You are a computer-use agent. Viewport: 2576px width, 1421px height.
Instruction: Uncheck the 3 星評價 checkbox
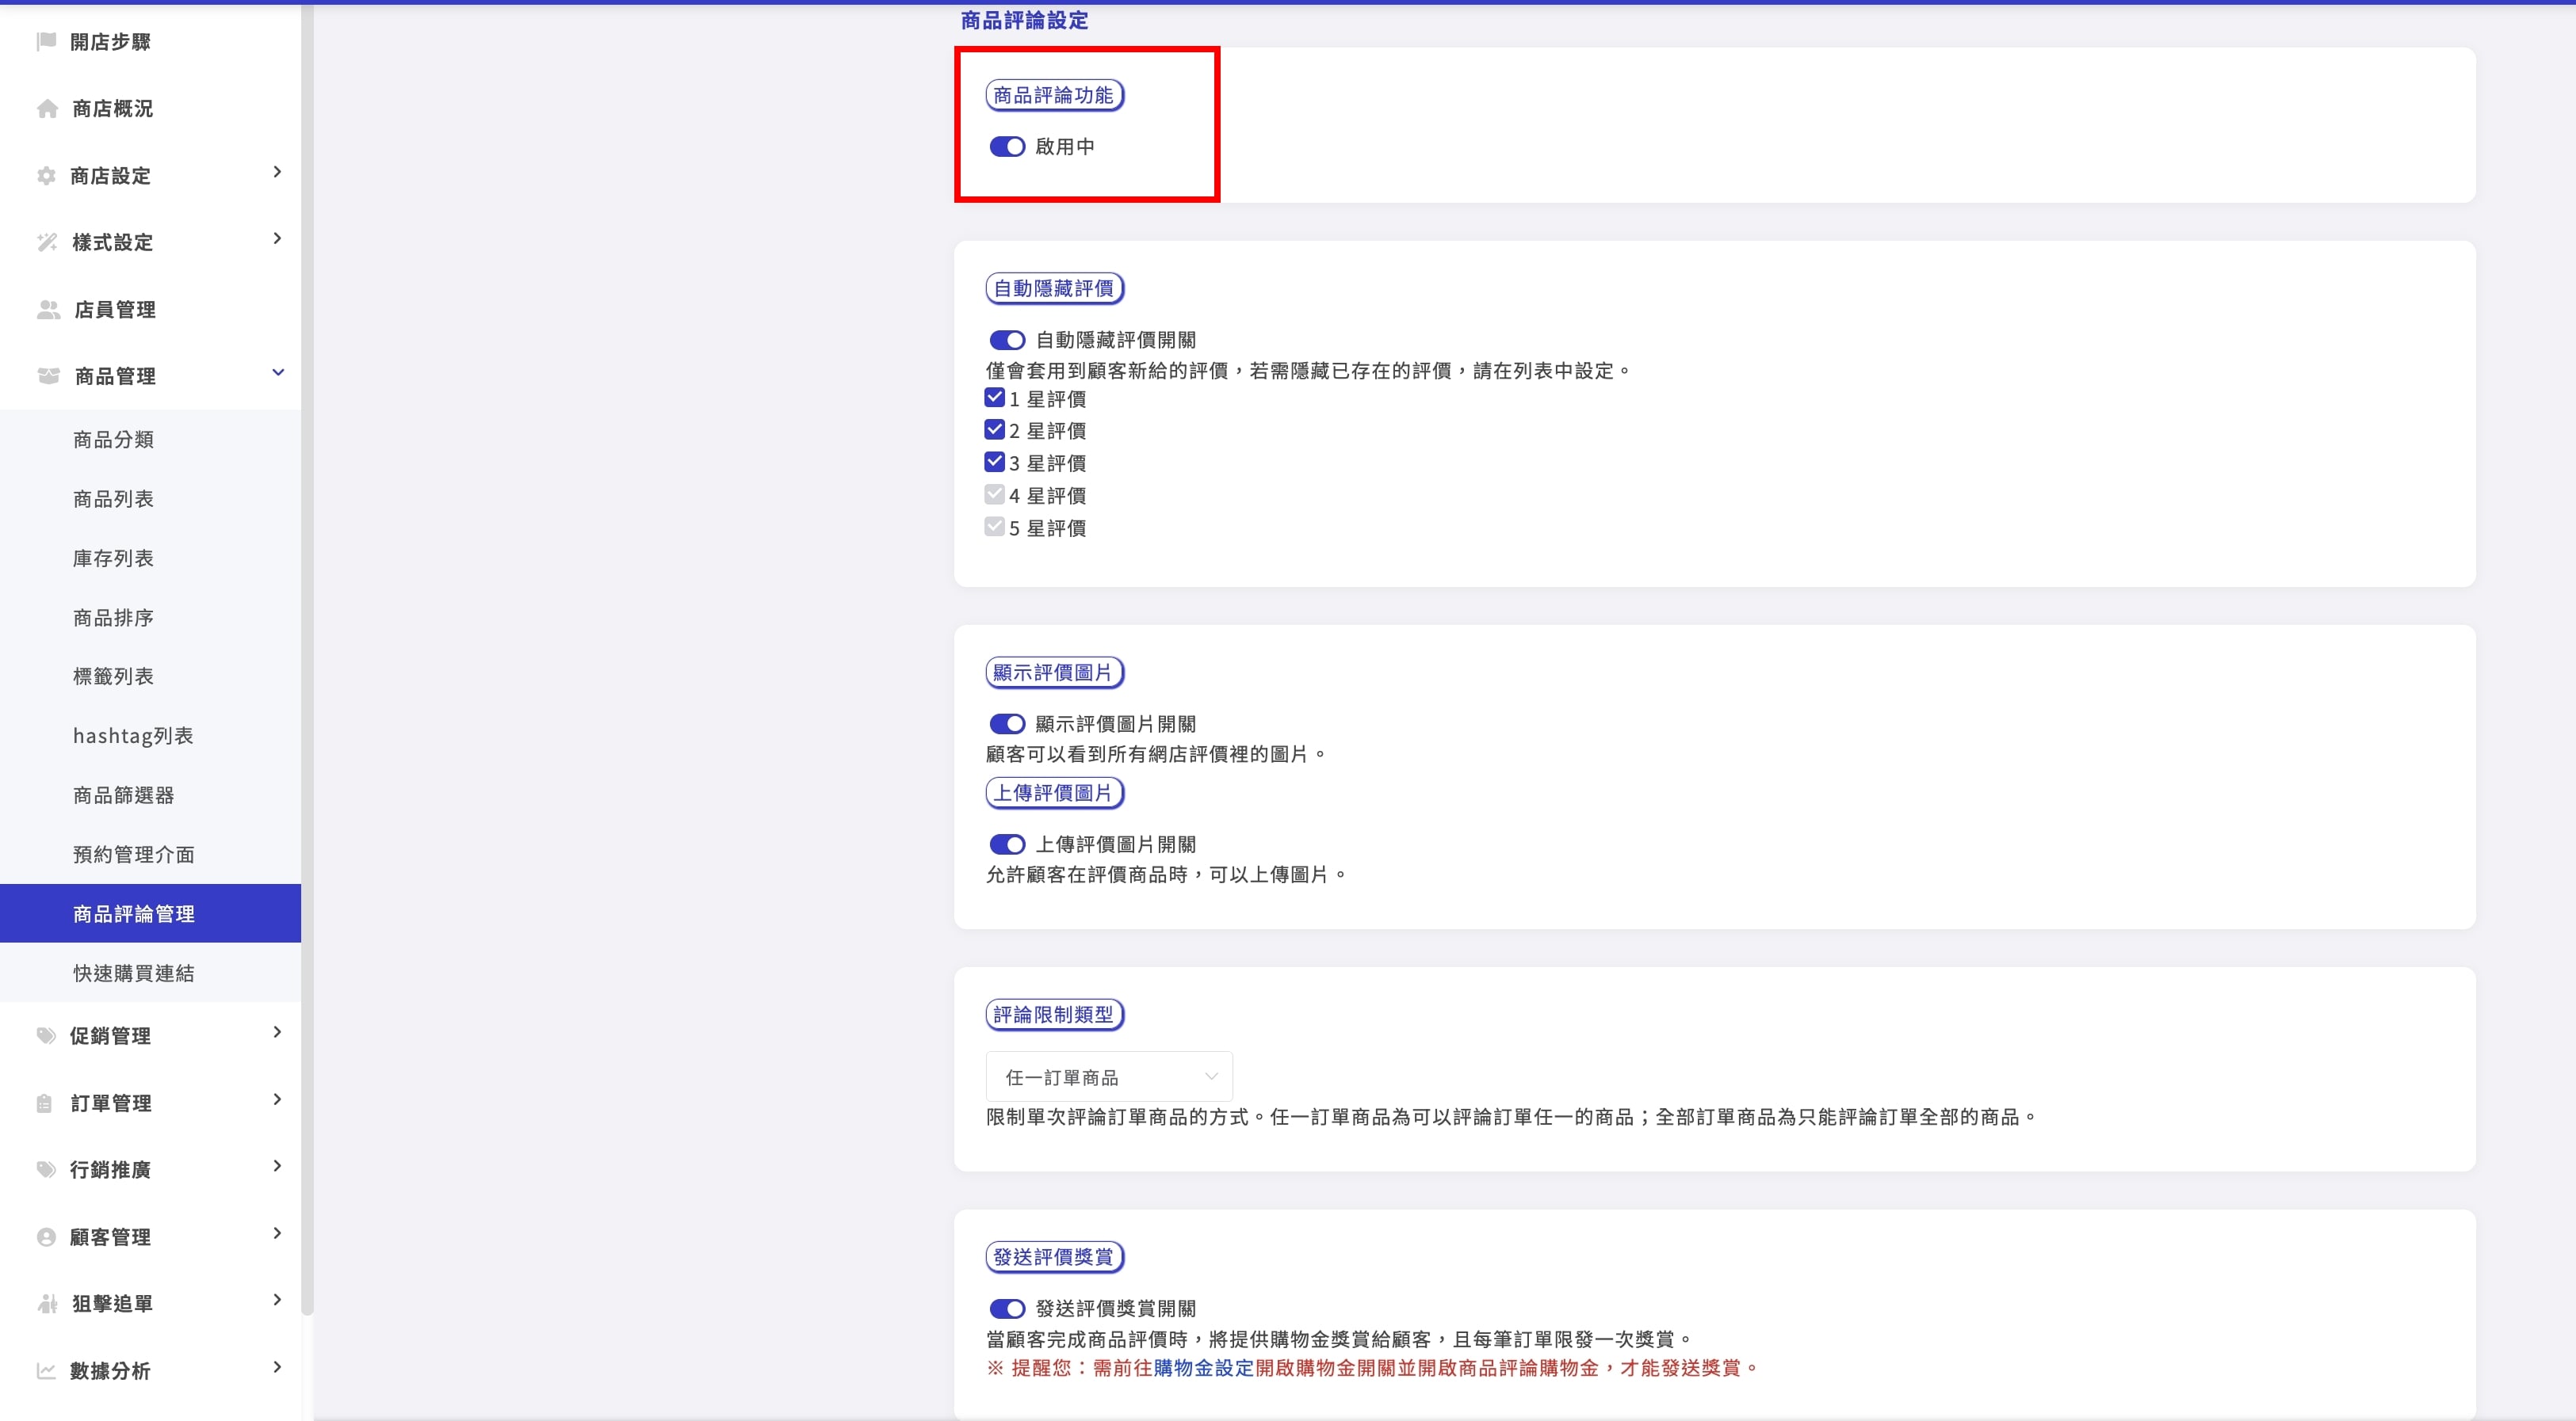(x=994, y=462)
